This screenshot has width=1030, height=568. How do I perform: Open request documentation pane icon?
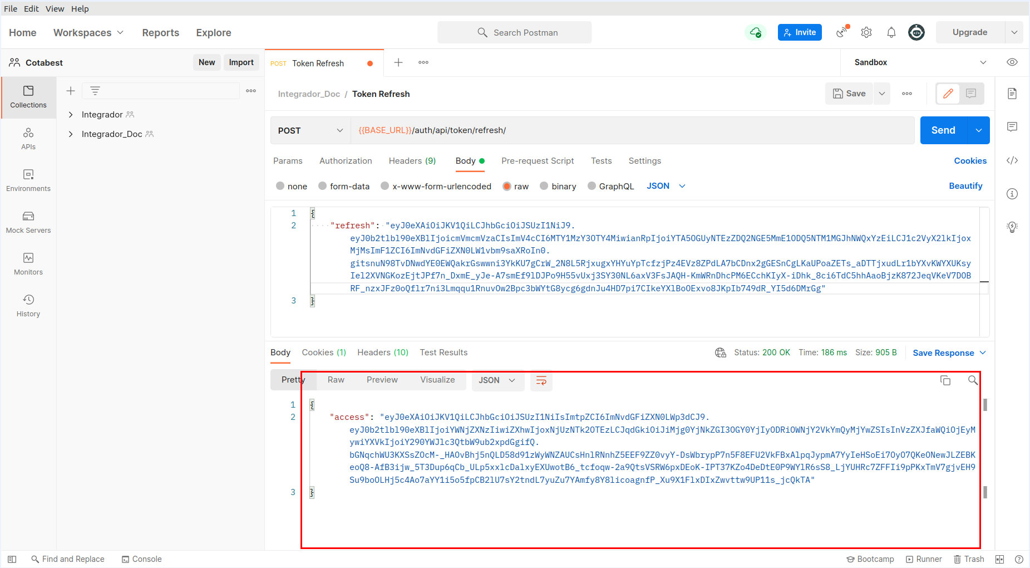coord(1012,94)
